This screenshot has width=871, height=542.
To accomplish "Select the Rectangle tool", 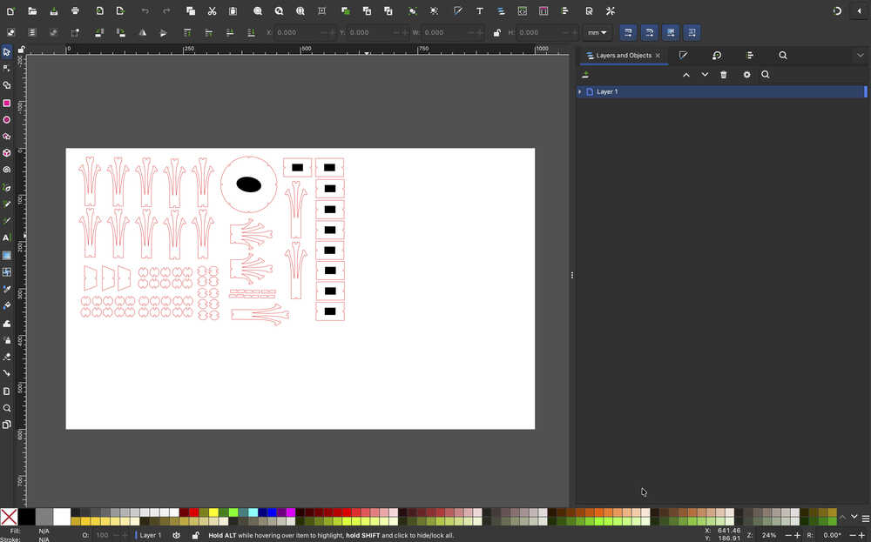I will click(7, 104).
